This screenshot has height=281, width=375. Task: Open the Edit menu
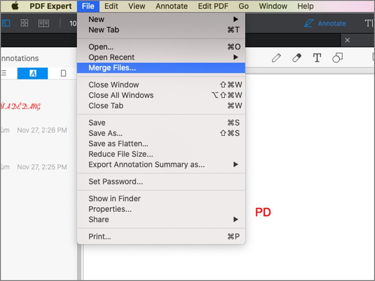click(111, 6)
